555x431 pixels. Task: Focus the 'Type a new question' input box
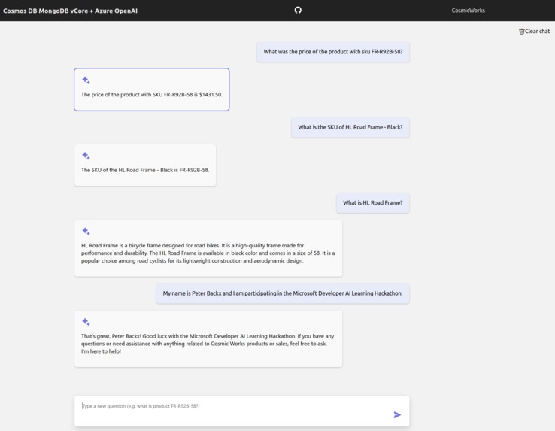(x=241, y=411)
